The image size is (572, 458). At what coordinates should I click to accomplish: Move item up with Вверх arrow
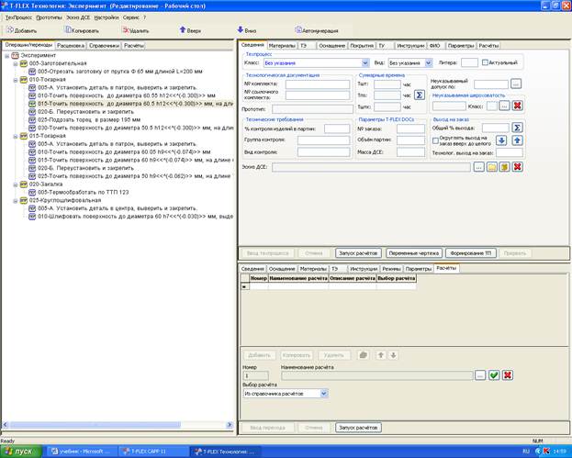tap(183, 30)
